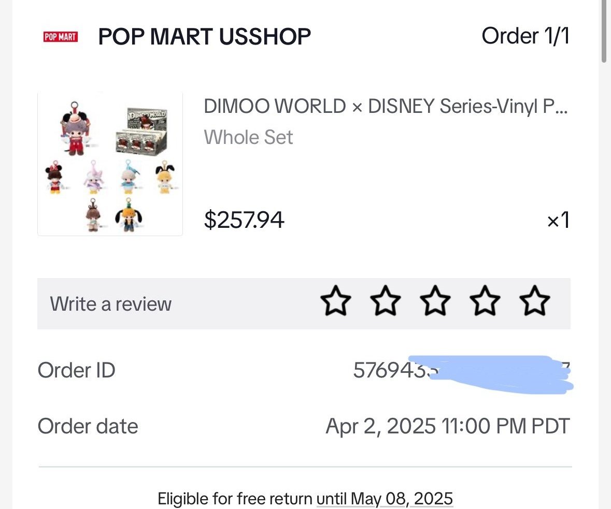Open the POP MART USSHOP store page
The width and height of the screenshot is (611, 509).
[x=205, y=37]
